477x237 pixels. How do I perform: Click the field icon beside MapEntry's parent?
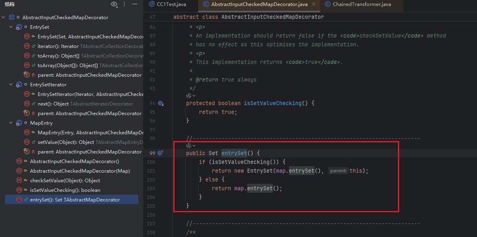[27, 152]
